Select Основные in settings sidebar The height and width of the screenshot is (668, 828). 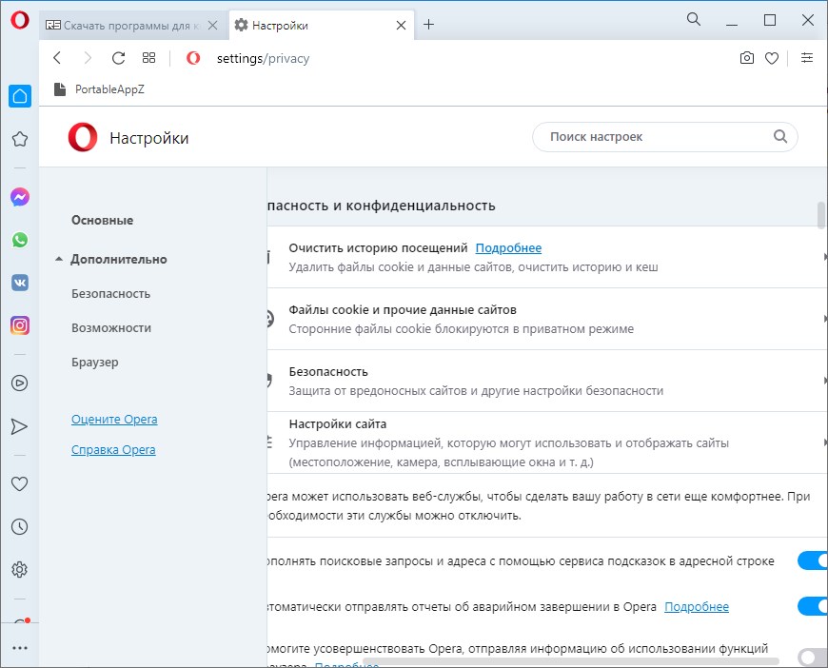103,220
